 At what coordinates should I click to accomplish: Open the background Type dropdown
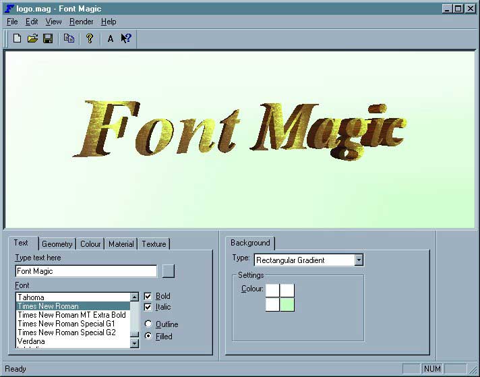359,260
